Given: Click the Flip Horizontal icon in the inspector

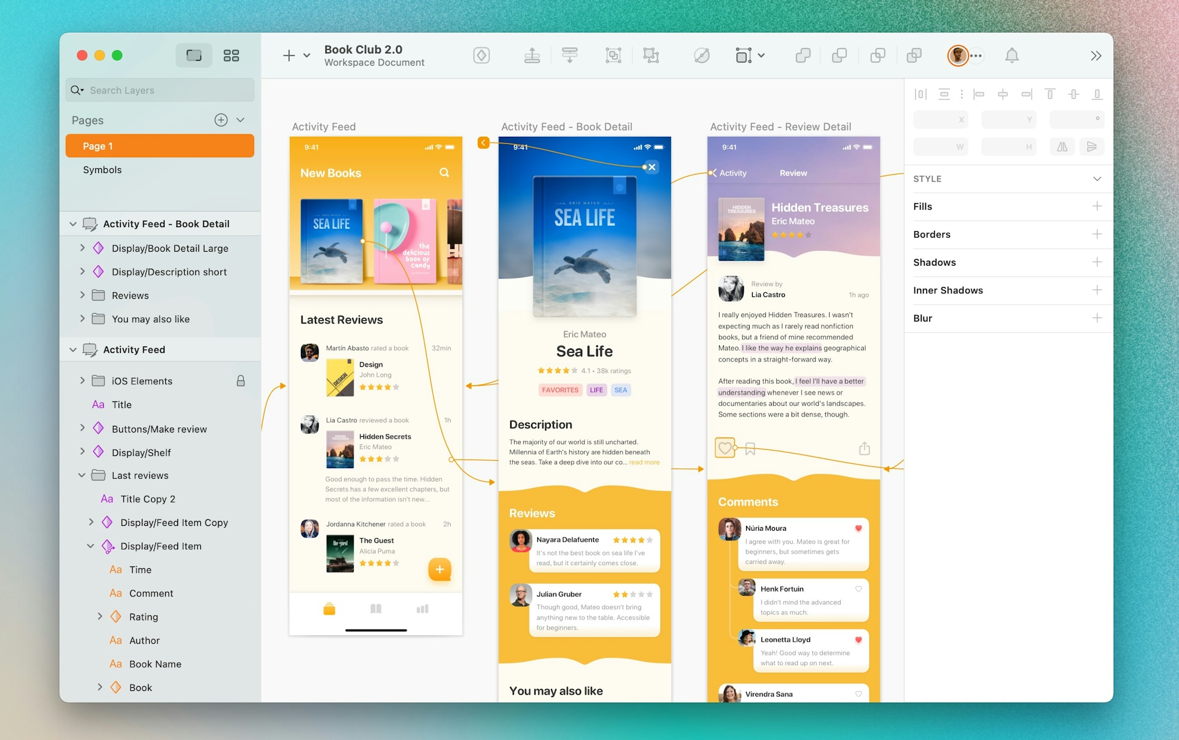Looking at the screenshot, I should click(x=1063, y=147).
